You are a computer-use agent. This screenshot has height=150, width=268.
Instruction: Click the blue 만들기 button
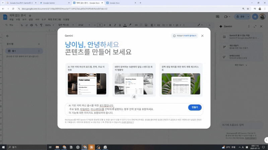[x=195, y=107]
